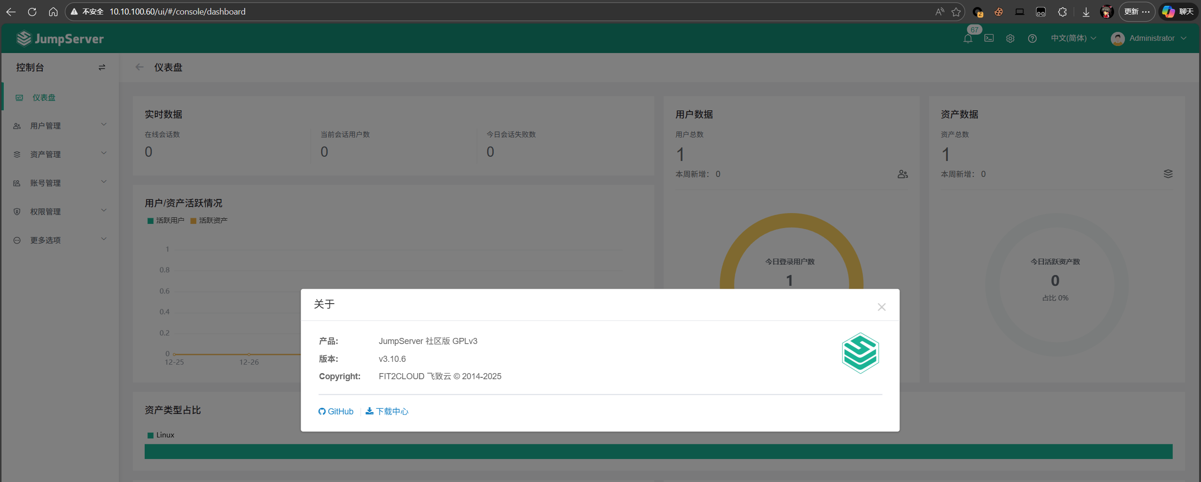Click the browser refresh icon
The height and width of the screenshot is (482, 1201).
[x=32, y=12]
